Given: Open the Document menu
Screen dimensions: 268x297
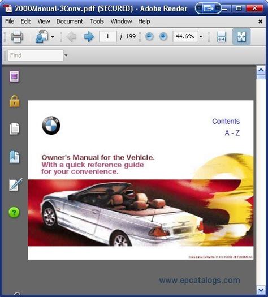Looking at the screenshot, I should point(70,21).
